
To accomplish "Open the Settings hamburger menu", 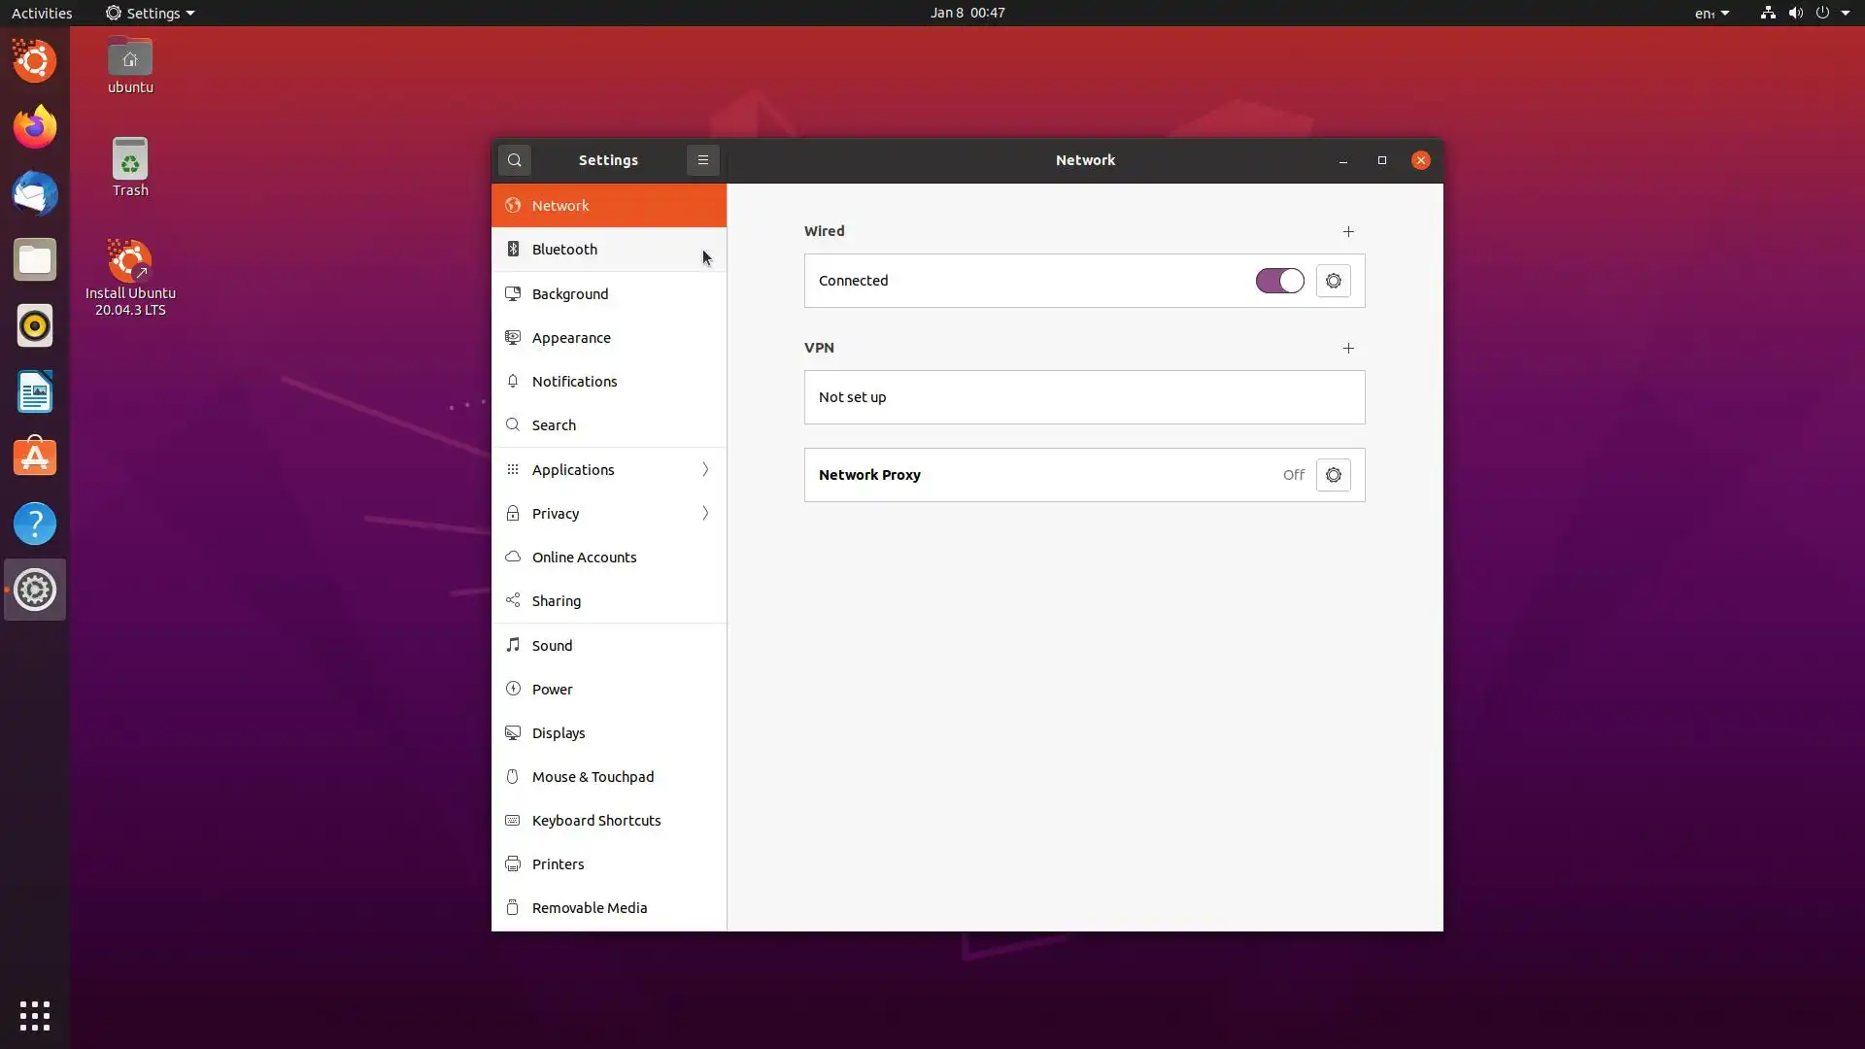I will [x=702, y=160].
